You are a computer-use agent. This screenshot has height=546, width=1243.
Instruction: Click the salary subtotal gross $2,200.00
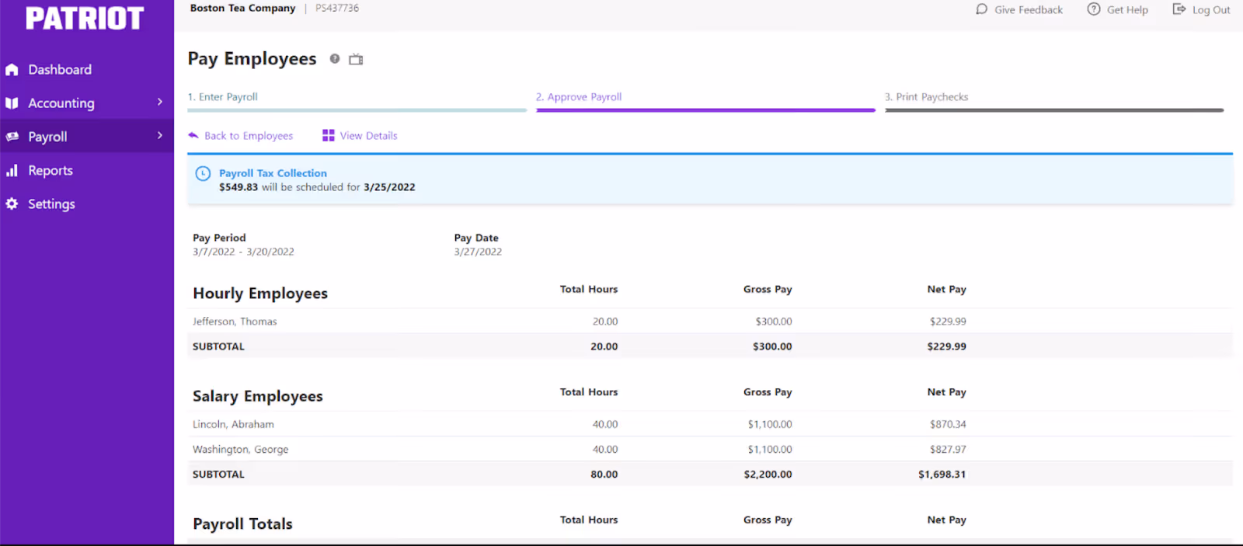pos(768,475)
